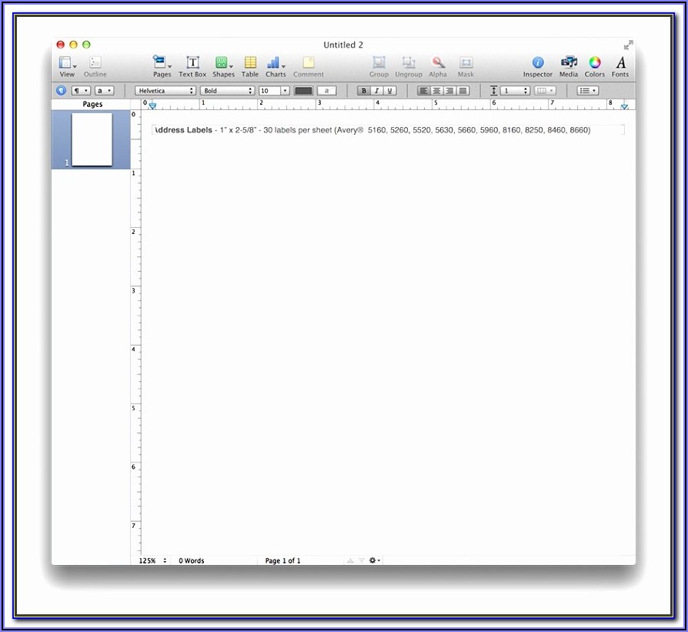Image resolution: width=688 pixels, height=632 pixels.
Task: Insert a Table
Action: point(250,67)
